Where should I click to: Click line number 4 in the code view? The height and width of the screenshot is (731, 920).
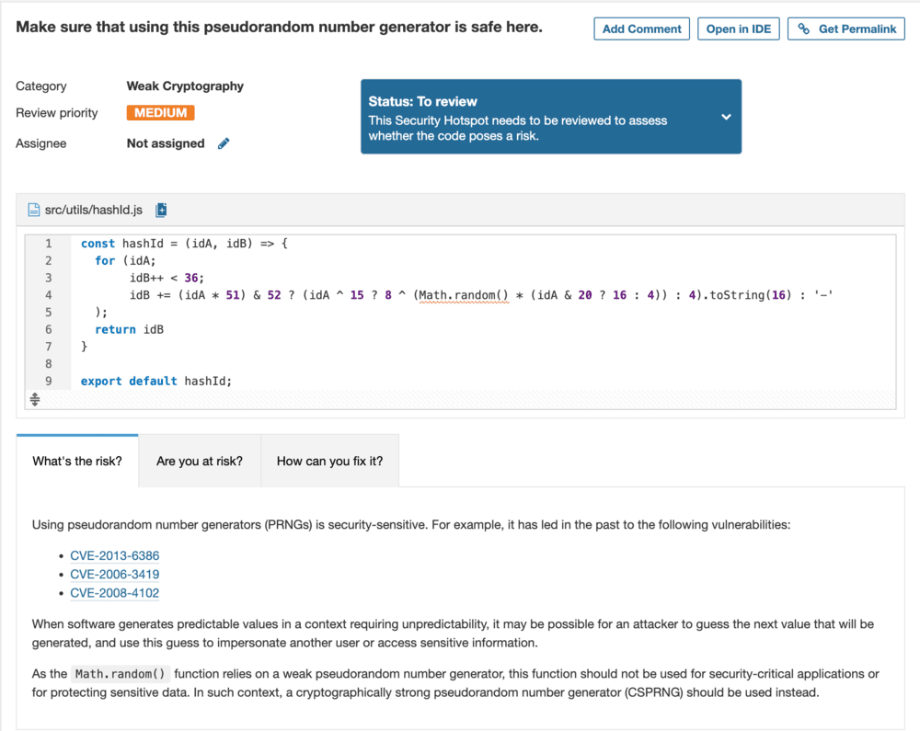click(48, 294)
